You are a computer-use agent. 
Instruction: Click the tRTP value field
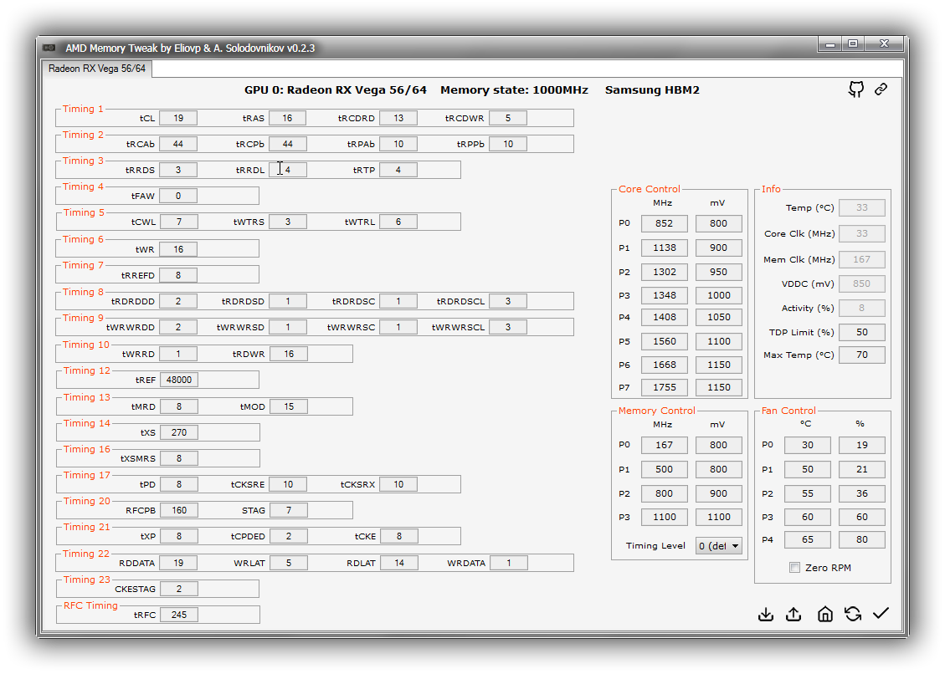pyautogui.click(x=398, y=170)
